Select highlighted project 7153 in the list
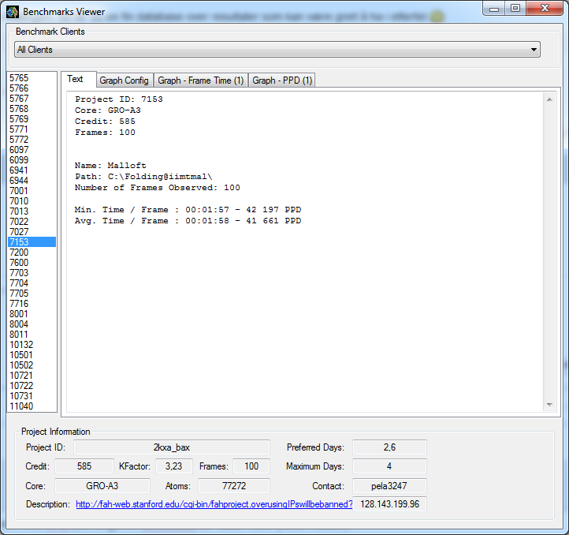The height and width of the screenshot is (535, 569). (32, 241)
